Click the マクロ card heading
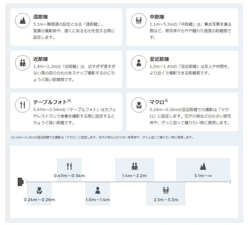Image resolution: width=248 pixels, height=225 pixels. coord(157,102)
